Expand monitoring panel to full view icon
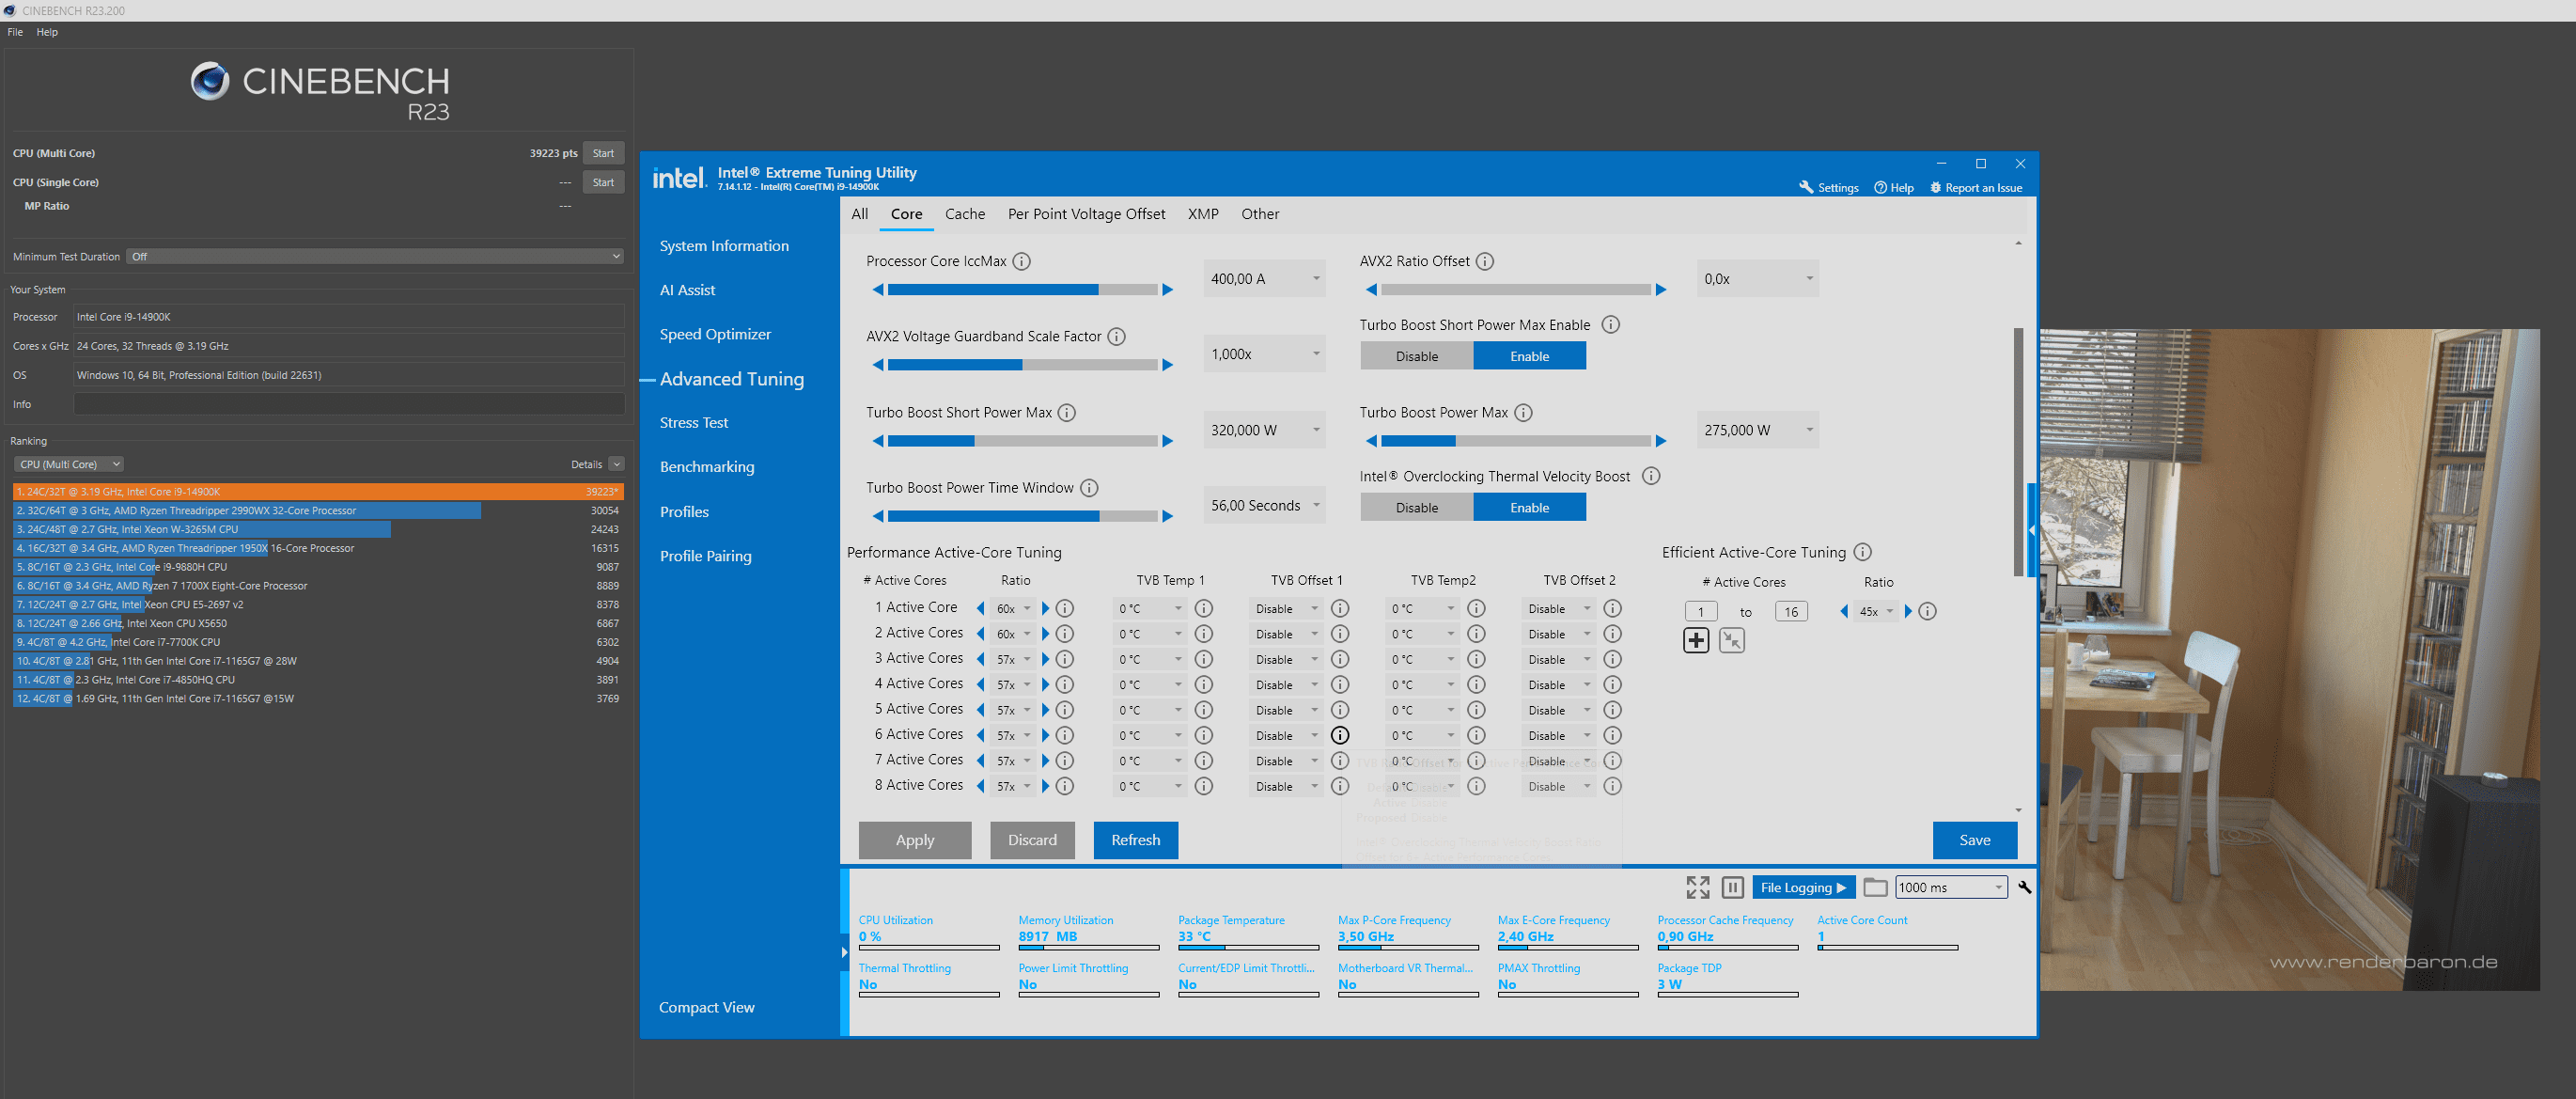Image resolution: width=2576 pixels, height=1099 pixels. pyautogui.click(x=1697, y=887)
